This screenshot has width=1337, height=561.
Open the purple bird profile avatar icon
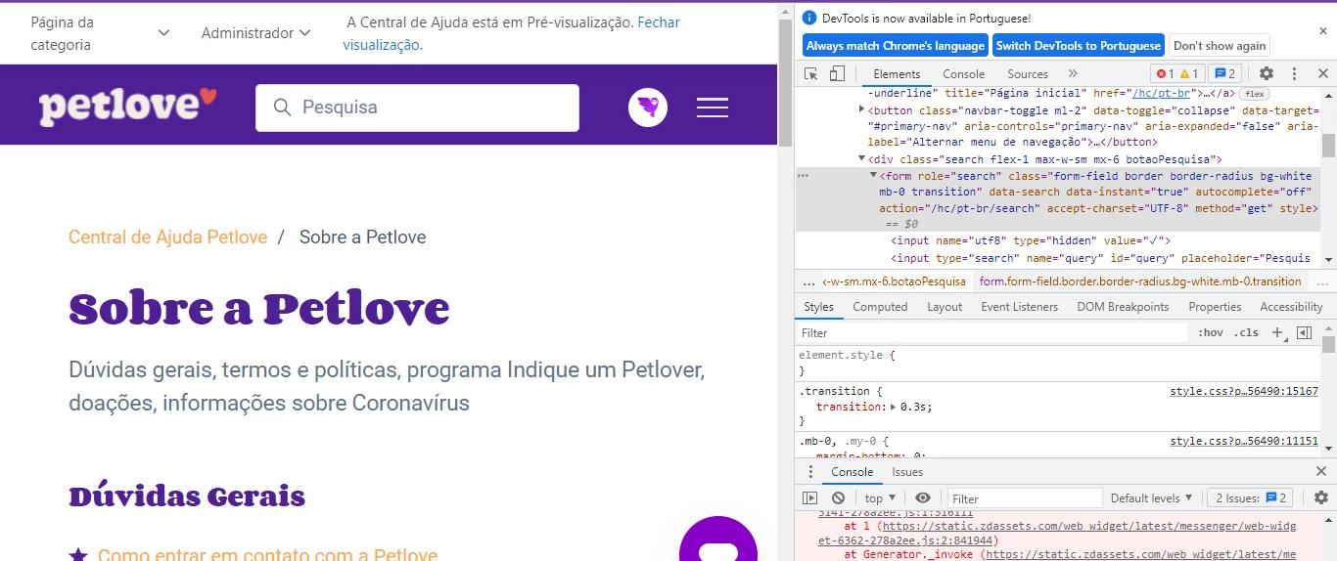click(647, 107)
